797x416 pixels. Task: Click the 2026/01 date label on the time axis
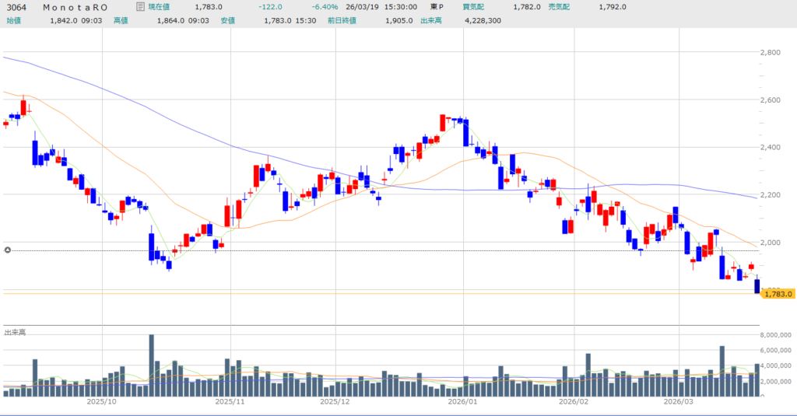[x=462, y=402]
